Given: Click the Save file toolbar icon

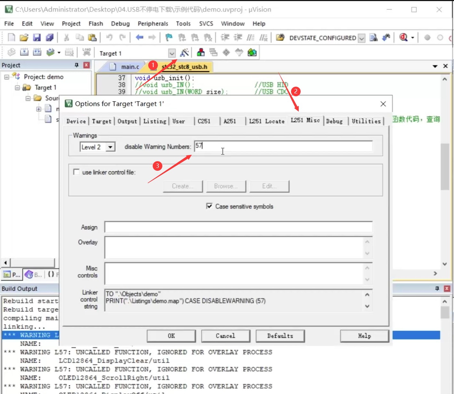Looking at the screenshot, I should [x=37, y=38].
